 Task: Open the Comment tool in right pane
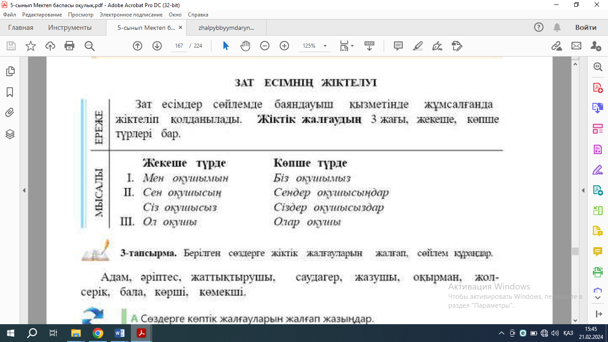point(597,252)
